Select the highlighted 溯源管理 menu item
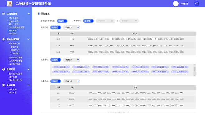Screen dimensions: 205x115 [12, 31]
